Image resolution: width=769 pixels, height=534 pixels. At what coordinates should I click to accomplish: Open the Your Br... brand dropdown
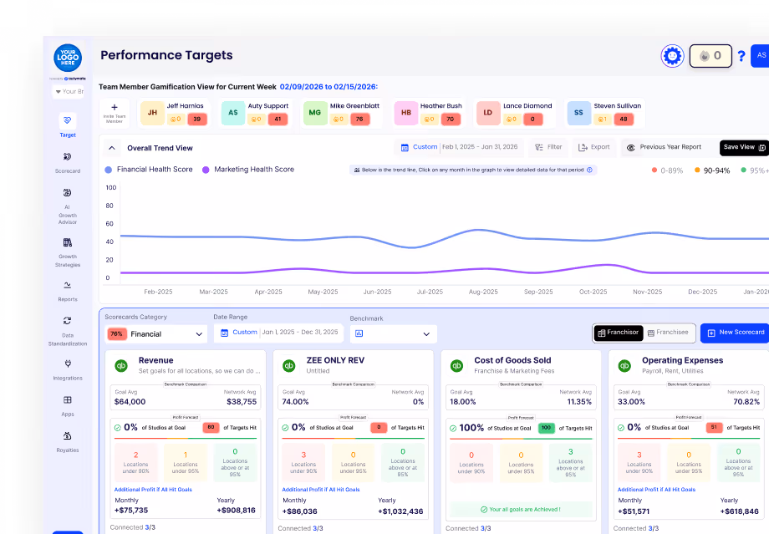click(x=69, y=91)
